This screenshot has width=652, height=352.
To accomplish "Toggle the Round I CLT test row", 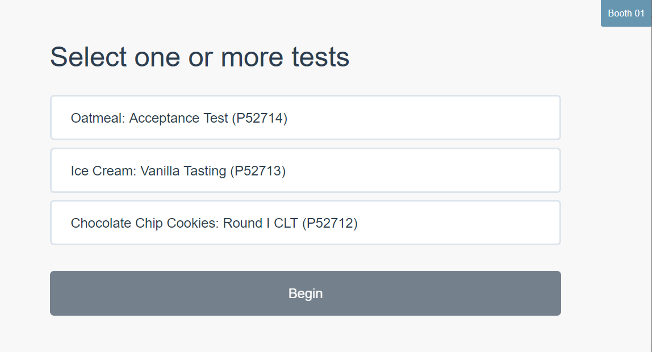I will [x=306, y=223].
